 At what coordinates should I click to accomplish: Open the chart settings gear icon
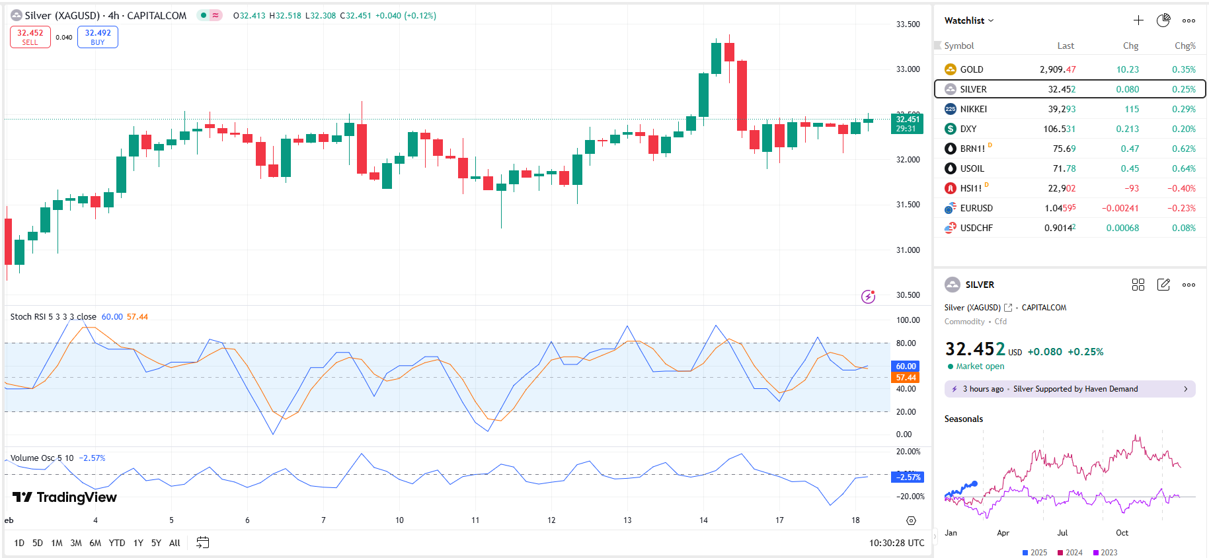click(x=911, y=520)
